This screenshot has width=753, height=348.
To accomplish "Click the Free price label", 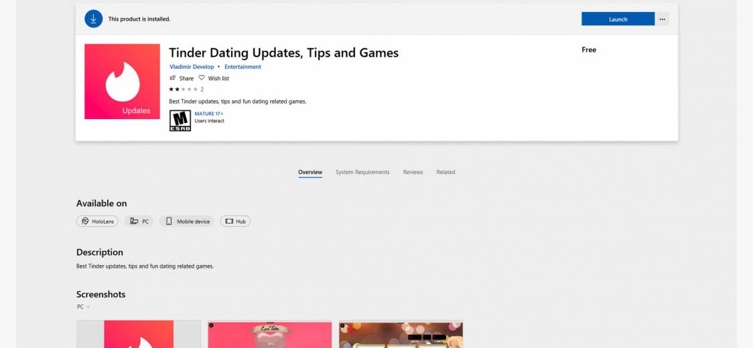I will (x=589, y=50).
